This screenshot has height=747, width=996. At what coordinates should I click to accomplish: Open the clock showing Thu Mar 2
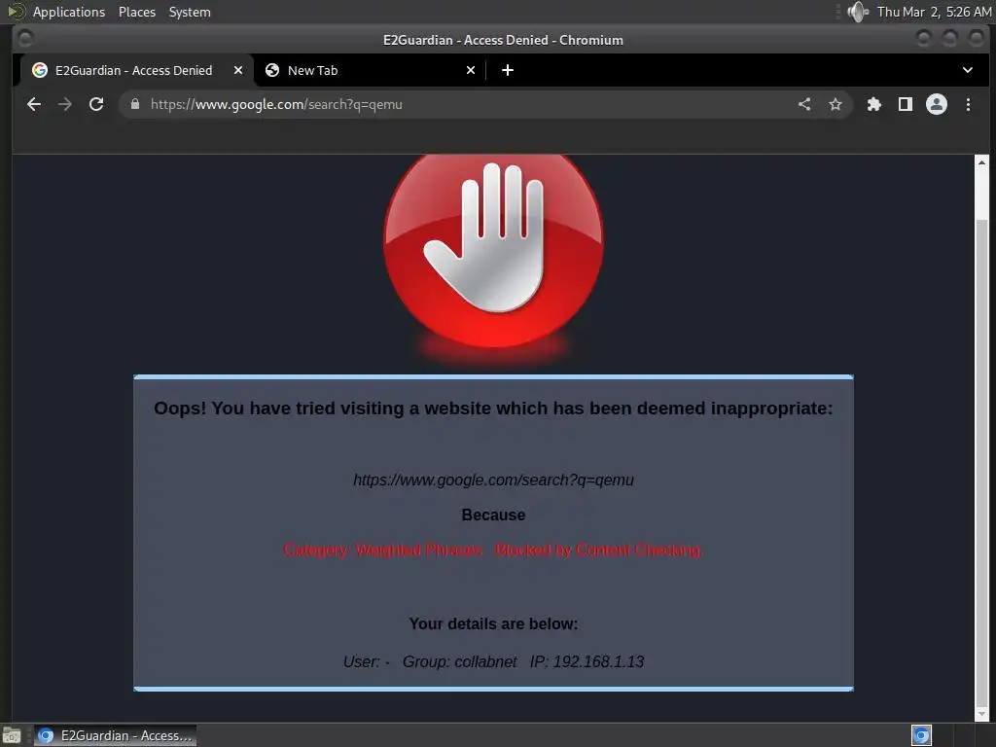click(x=934, y=12)
